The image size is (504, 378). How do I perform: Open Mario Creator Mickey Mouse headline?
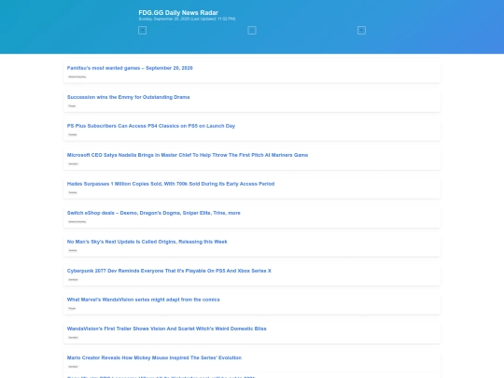coord(154,357)
